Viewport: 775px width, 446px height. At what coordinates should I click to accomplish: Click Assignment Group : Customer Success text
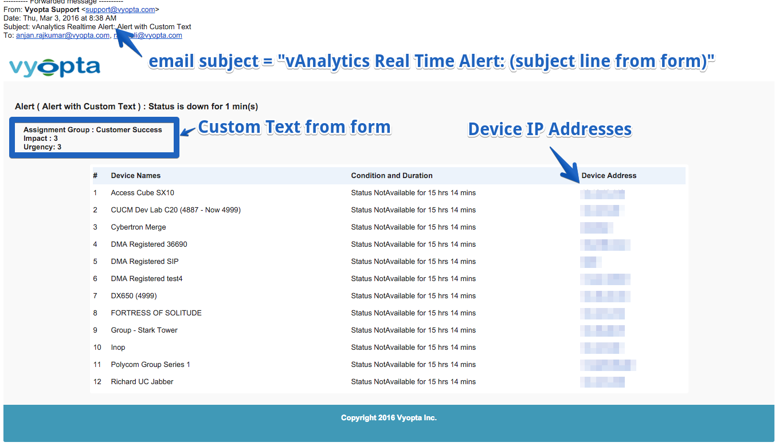(x=93, y=130)
